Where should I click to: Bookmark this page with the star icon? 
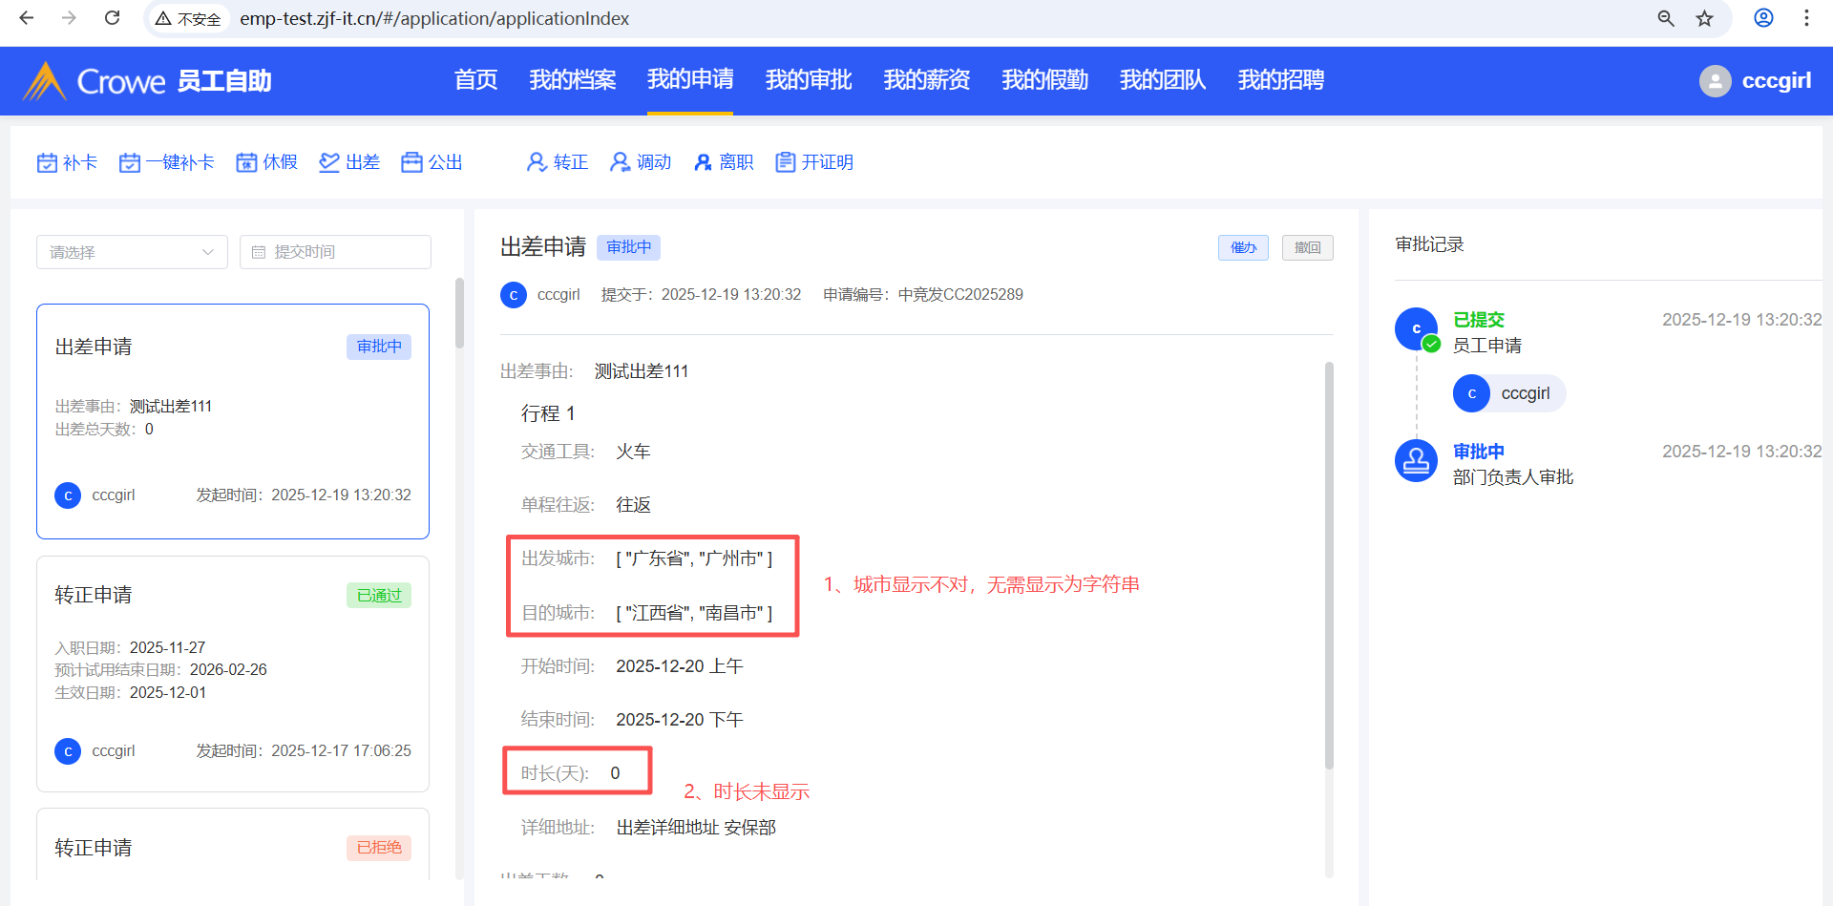point(1705,18)
